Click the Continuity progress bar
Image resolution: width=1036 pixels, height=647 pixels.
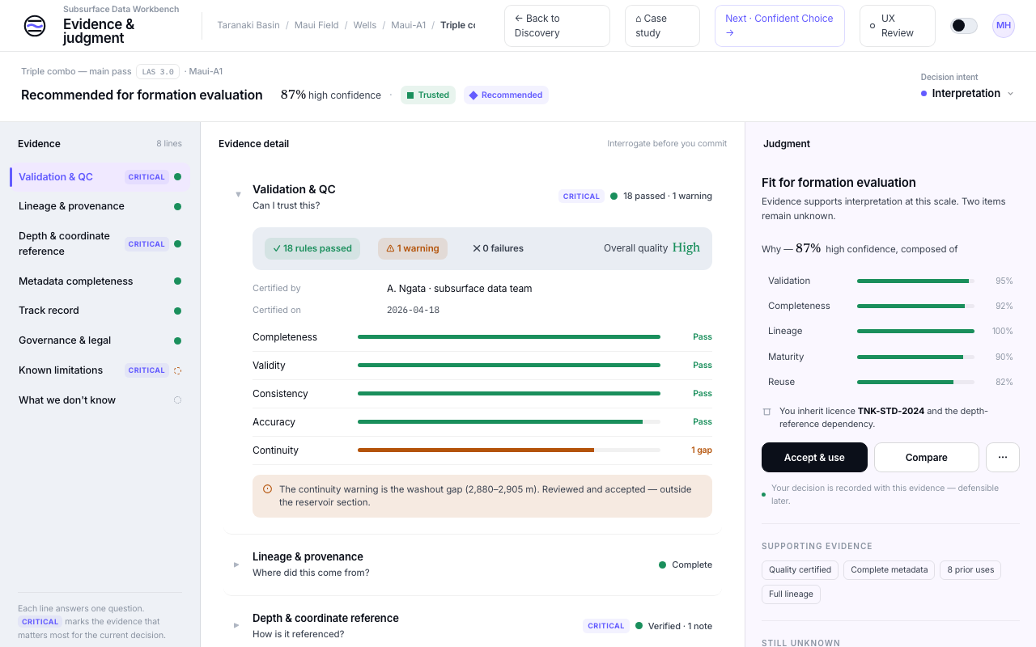tap(509, 450)
